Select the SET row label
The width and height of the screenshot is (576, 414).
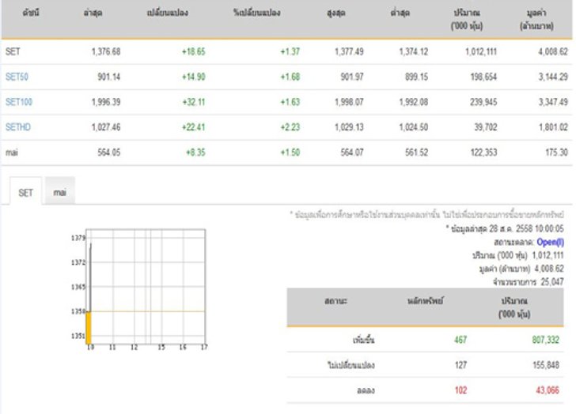13,51
